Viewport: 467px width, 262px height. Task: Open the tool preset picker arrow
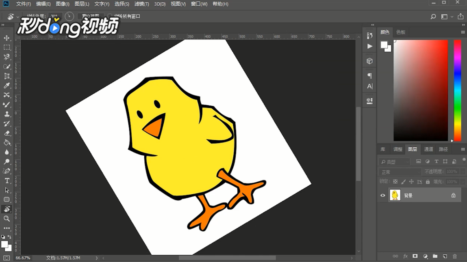tap(17, 17)
